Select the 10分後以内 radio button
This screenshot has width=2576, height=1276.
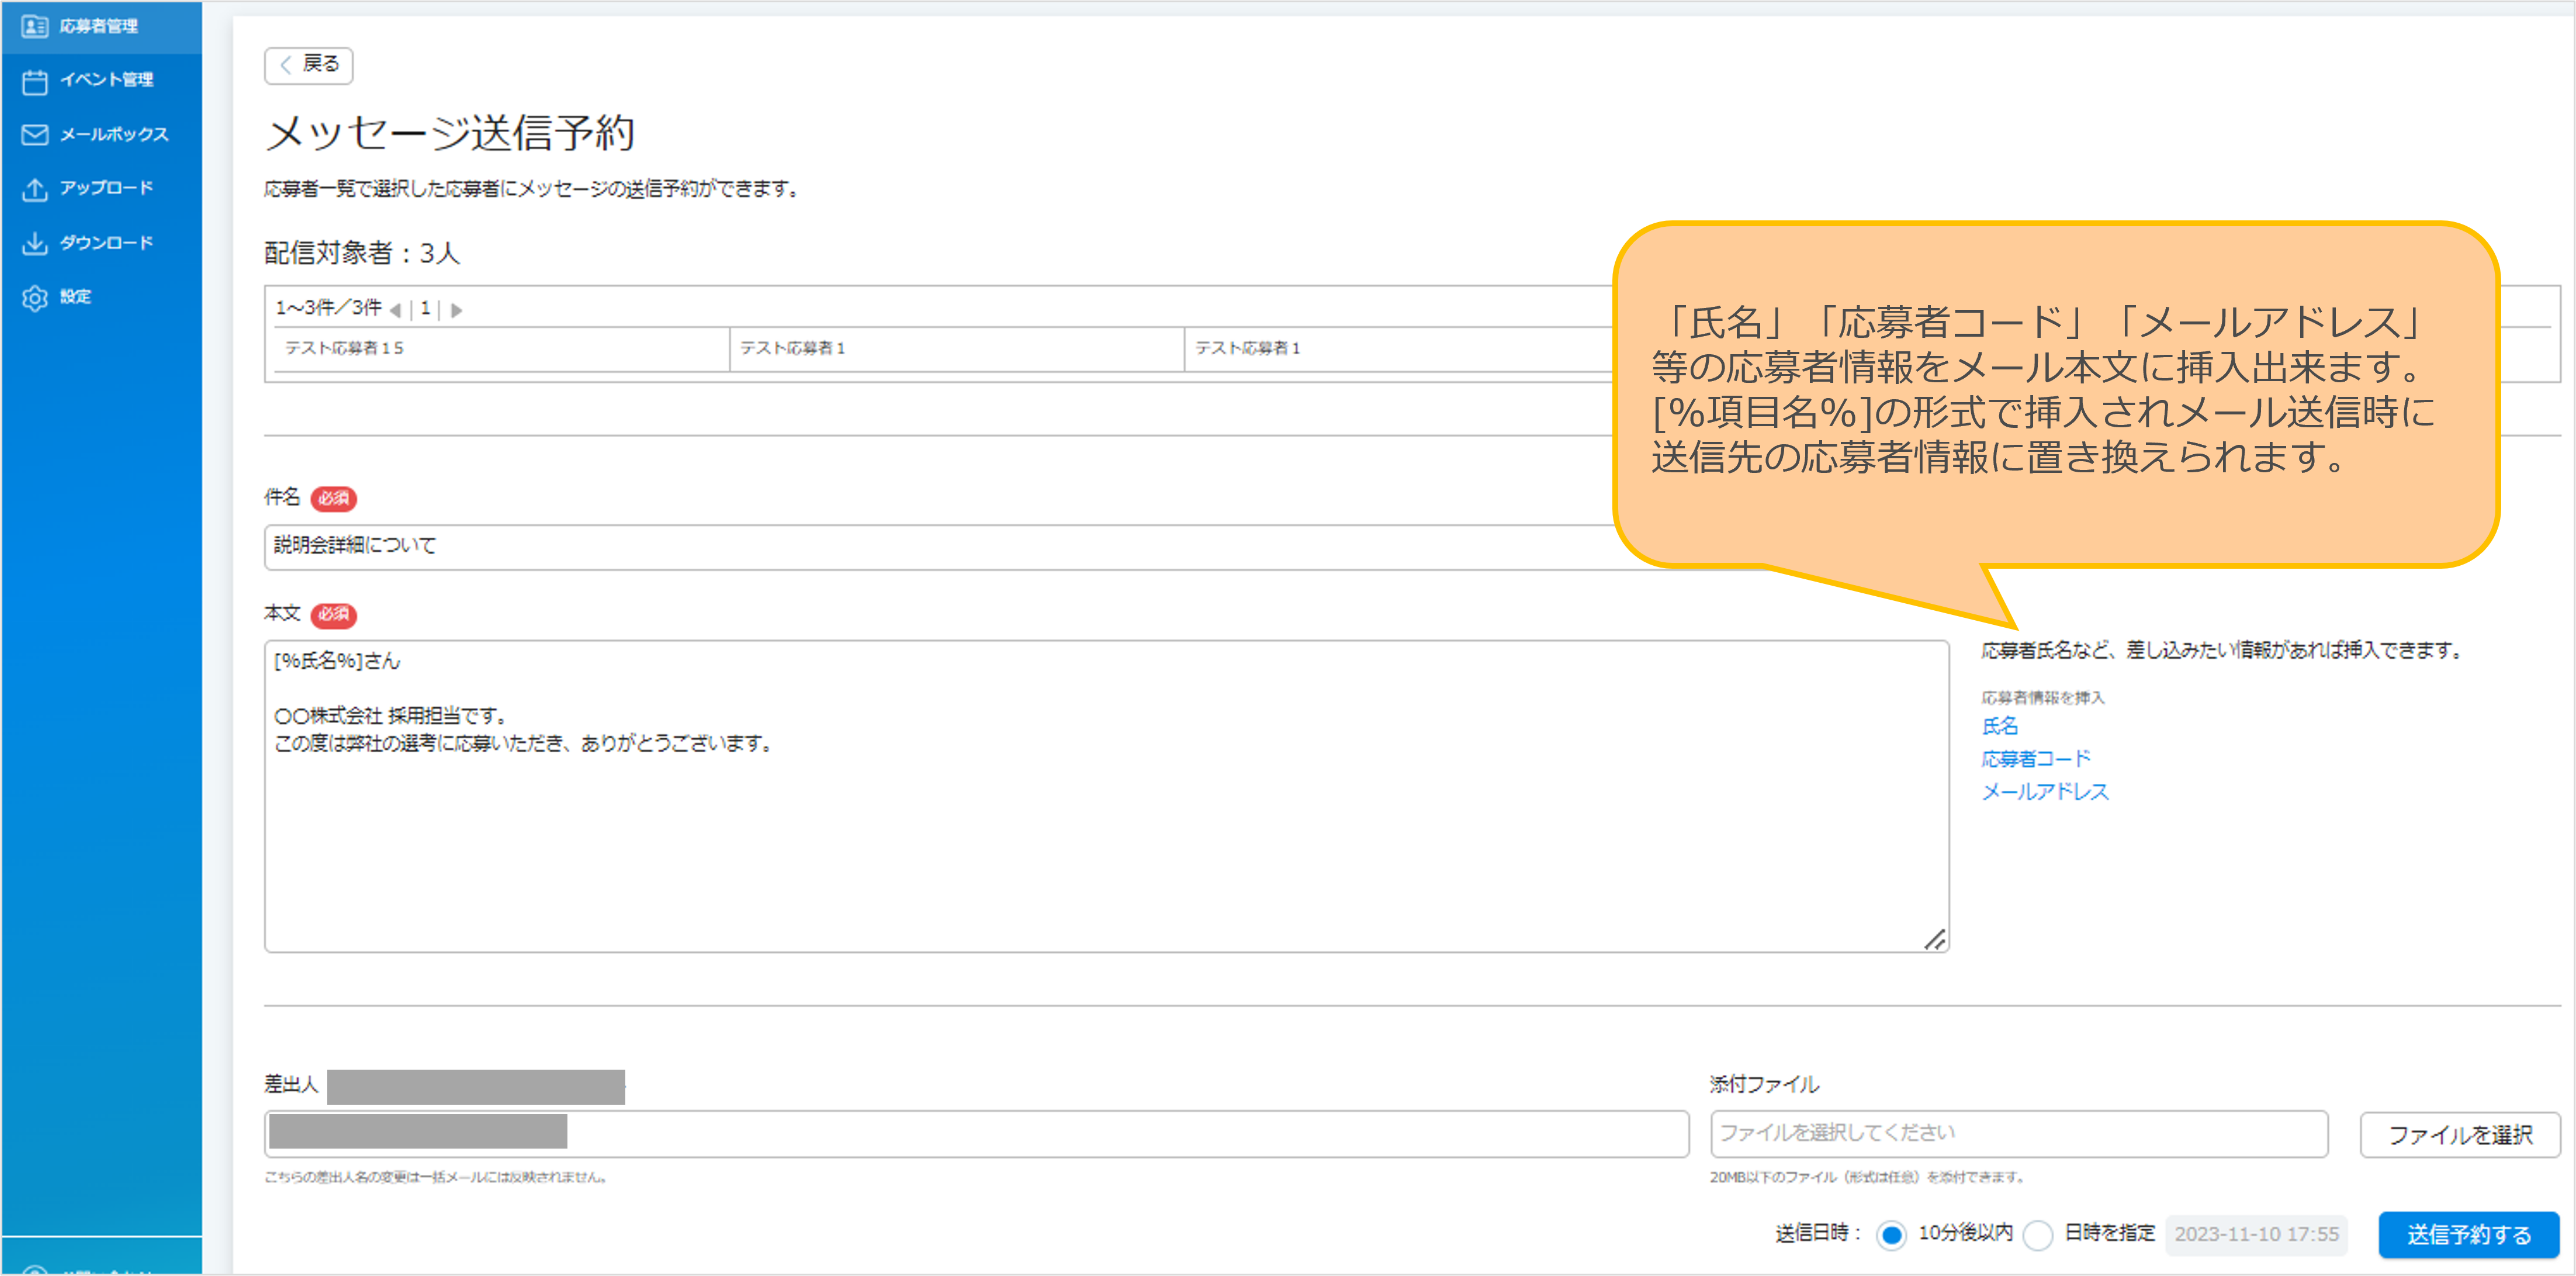click(1891, 1235)
